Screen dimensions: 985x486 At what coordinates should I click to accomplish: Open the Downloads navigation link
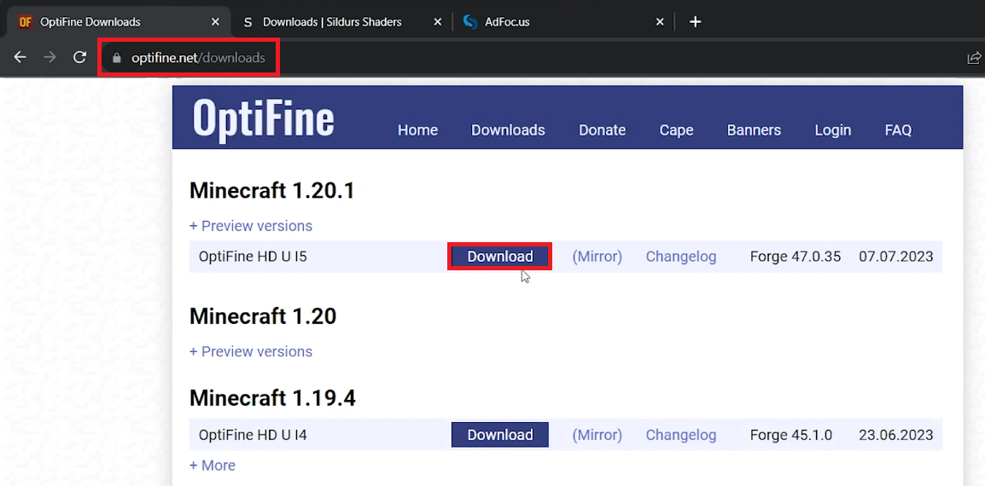coord(508,130)
